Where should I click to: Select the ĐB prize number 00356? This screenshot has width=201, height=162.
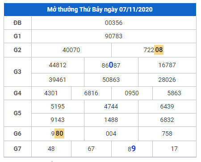(x=113, y=23)
